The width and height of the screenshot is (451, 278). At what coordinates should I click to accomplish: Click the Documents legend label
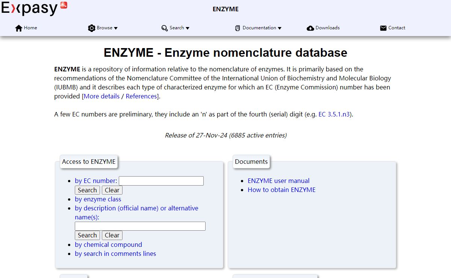click(x=251, y=162)
